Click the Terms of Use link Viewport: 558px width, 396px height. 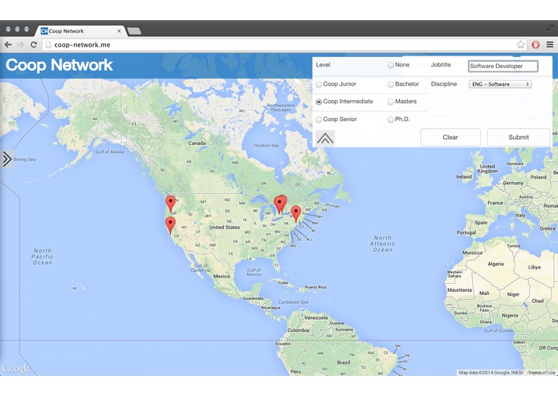(x=541, y=373)
